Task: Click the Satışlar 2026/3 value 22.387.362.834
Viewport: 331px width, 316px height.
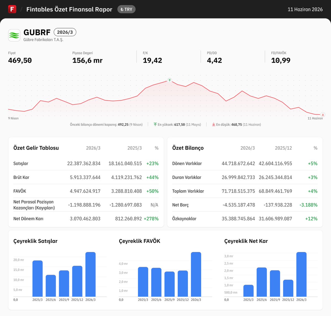Action: [x=84, y=164]
